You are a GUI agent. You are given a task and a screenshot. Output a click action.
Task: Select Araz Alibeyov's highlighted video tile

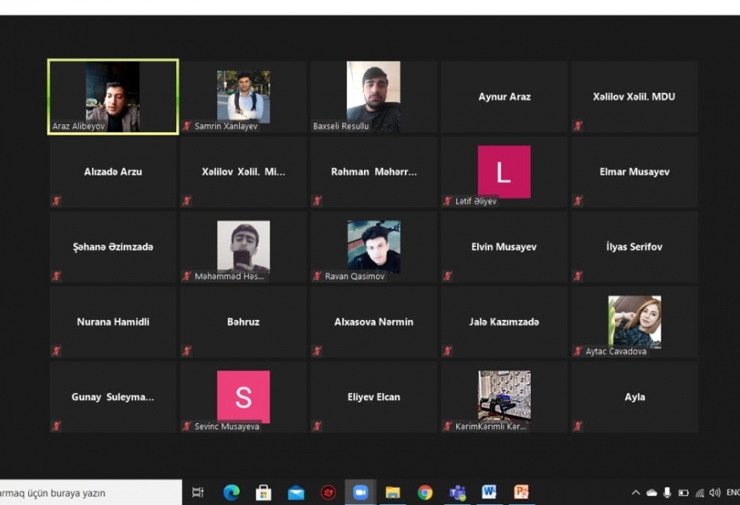point(113,97)
